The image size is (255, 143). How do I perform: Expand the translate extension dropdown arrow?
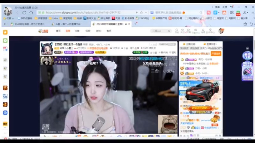click(219, 13)
